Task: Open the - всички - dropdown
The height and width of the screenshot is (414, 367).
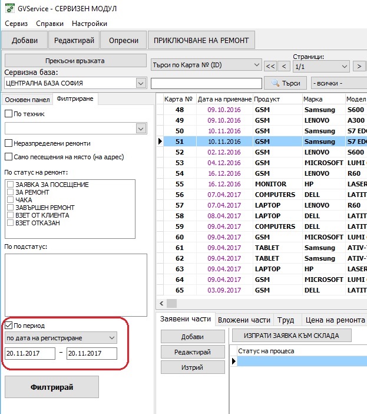Action: (x=339, y=83)
